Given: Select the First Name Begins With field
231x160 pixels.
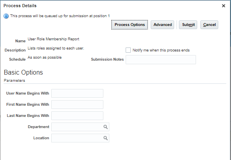Looking at the screenshot, I should (77, 105).
